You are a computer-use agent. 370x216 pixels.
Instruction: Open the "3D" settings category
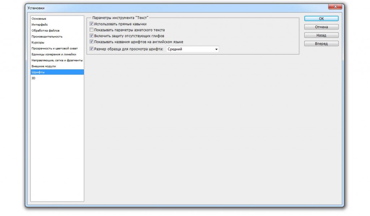(x=34, y=78)
